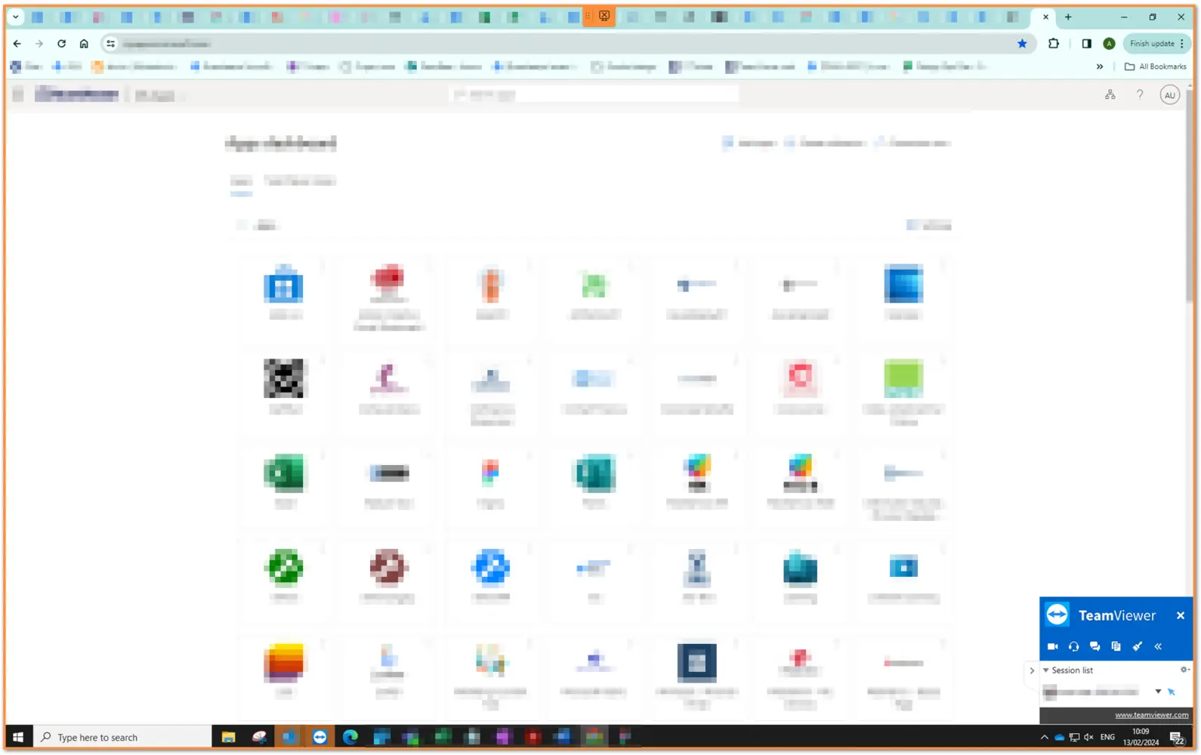
Task: Collapse the Session list section
Action: 1046,670
